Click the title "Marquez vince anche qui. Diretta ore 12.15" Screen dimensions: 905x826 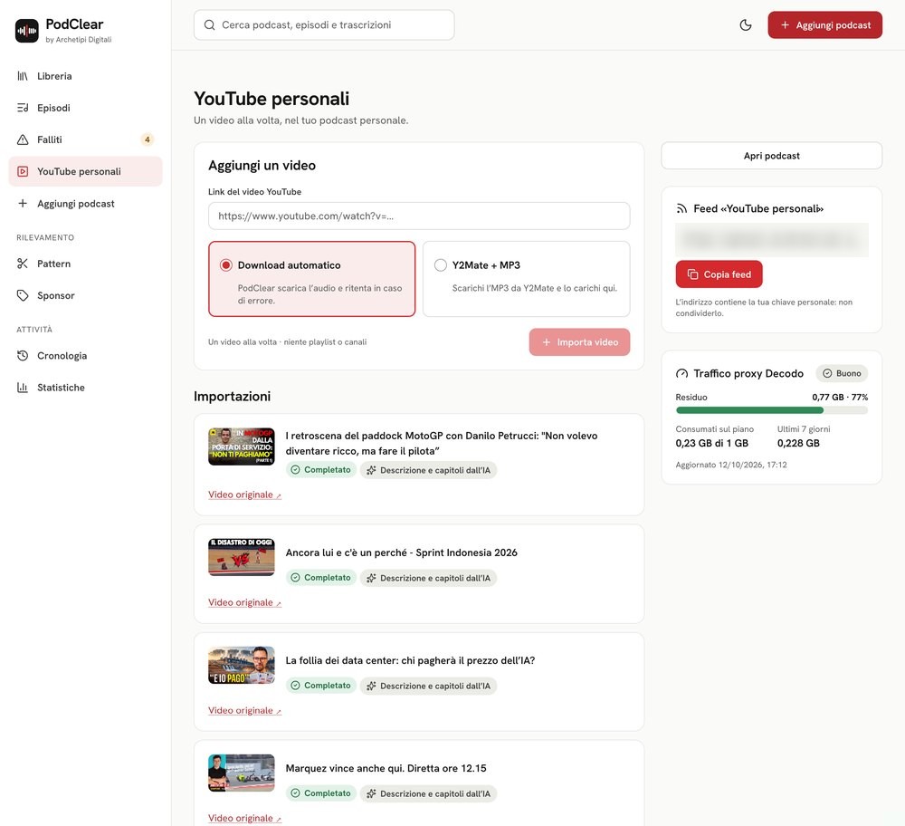(386, 768)
